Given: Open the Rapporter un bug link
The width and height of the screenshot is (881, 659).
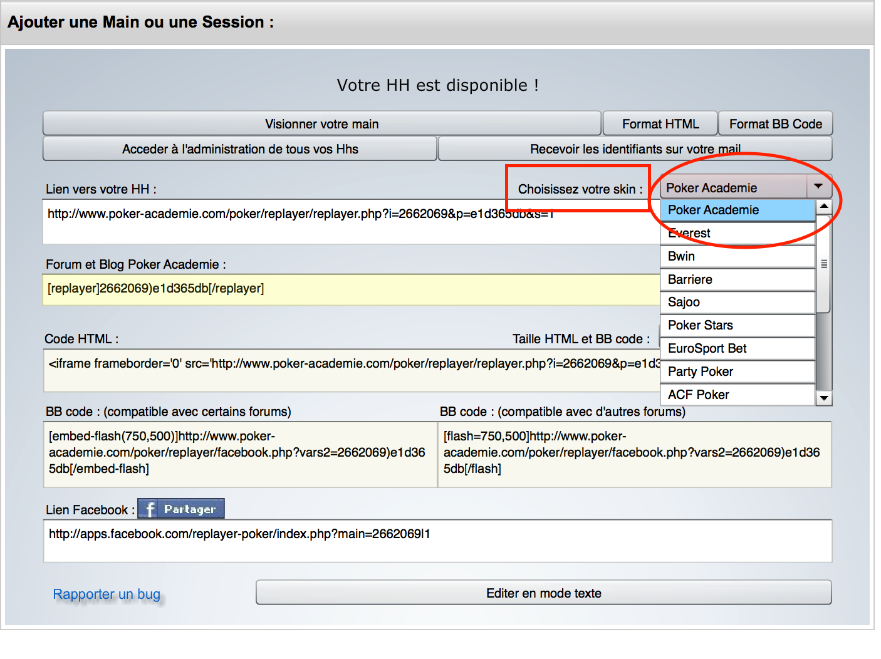Looking at the screenshot, I should point(107,594).
